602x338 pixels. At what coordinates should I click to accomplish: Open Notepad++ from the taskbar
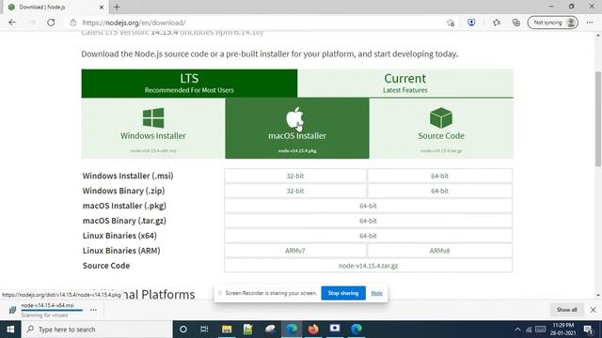(248, 330)
